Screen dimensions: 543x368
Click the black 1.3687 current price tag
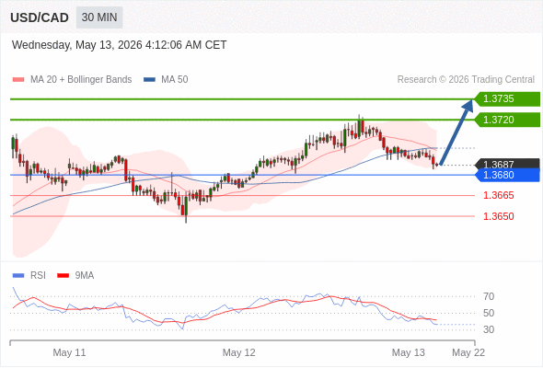pos(507,164)
